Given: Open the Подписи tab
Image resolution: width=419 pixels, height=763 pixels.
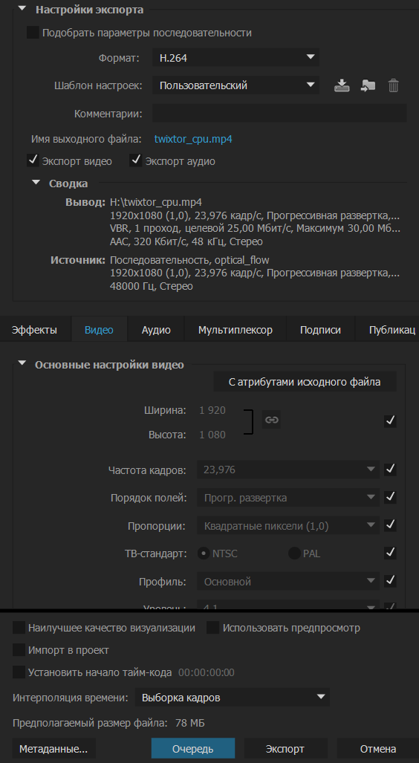Looking at the screenshot, I should click(x=320, y=330).
